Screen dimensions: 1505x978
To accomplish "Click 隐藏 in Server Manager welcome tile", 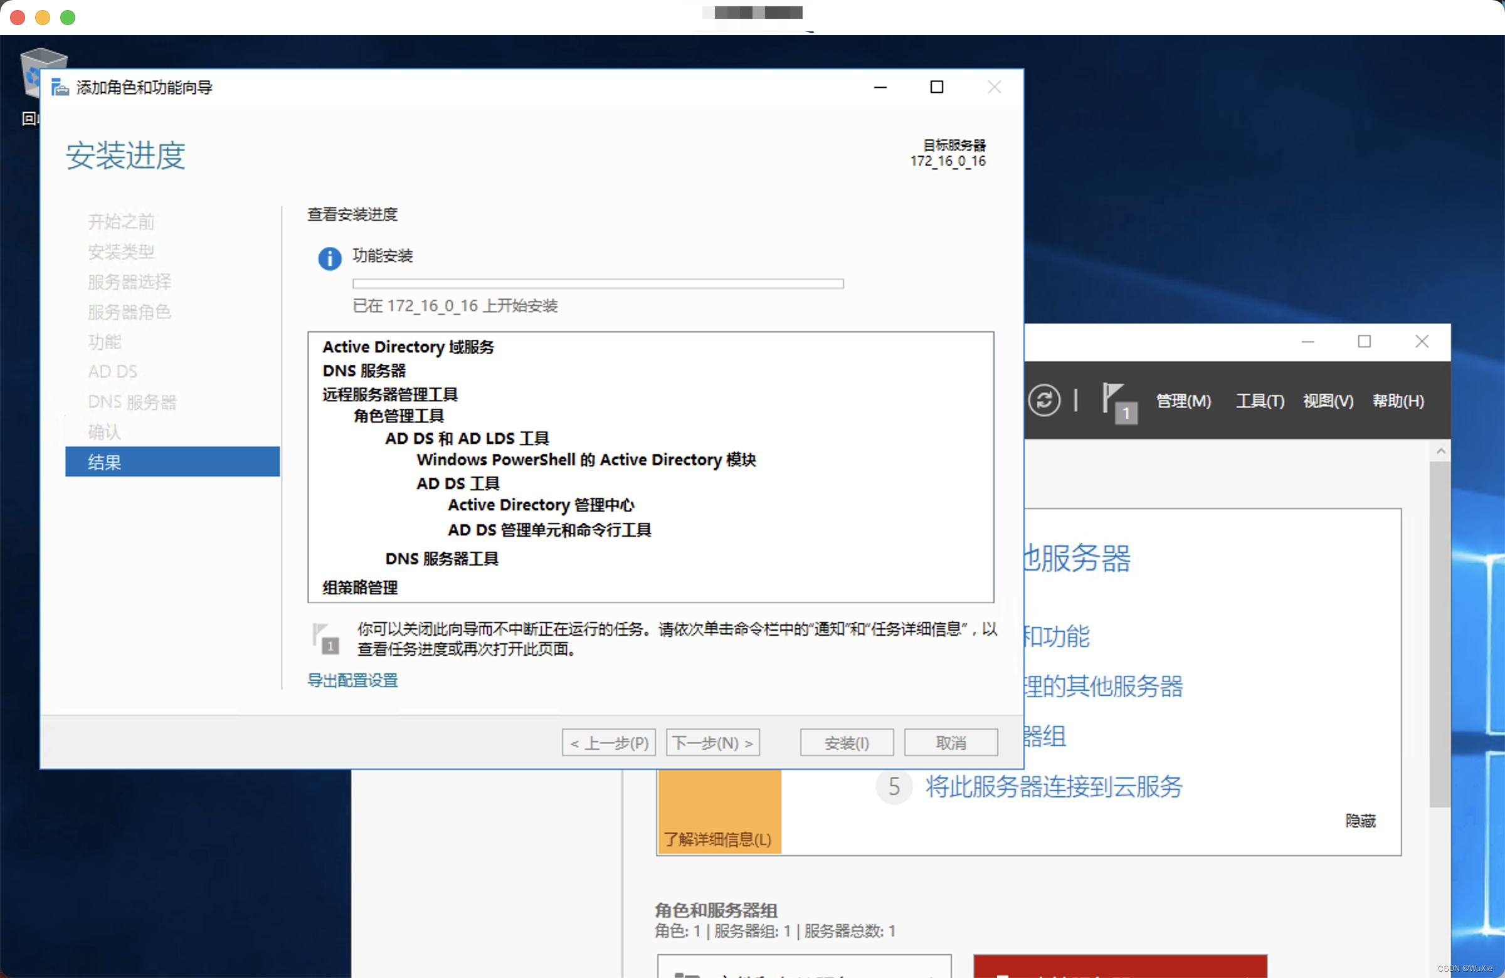I will (x=1360, y=820).
